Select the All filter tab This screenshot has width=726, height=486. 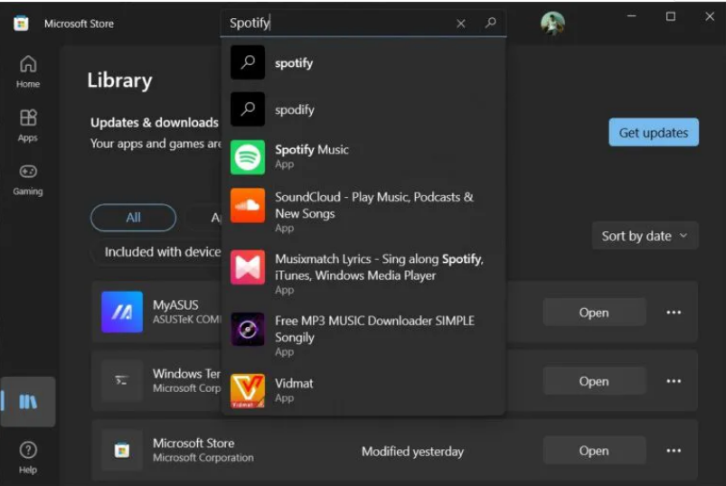133,218
